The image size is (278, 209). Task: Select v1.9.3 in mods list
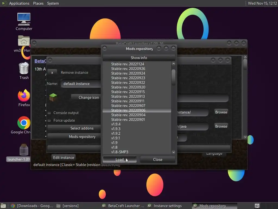pyautogui.click(x=137, y=129)
